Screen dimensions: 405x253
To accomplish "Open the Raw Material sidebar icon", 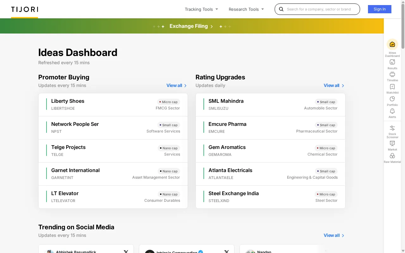I will tap(392, 156).
